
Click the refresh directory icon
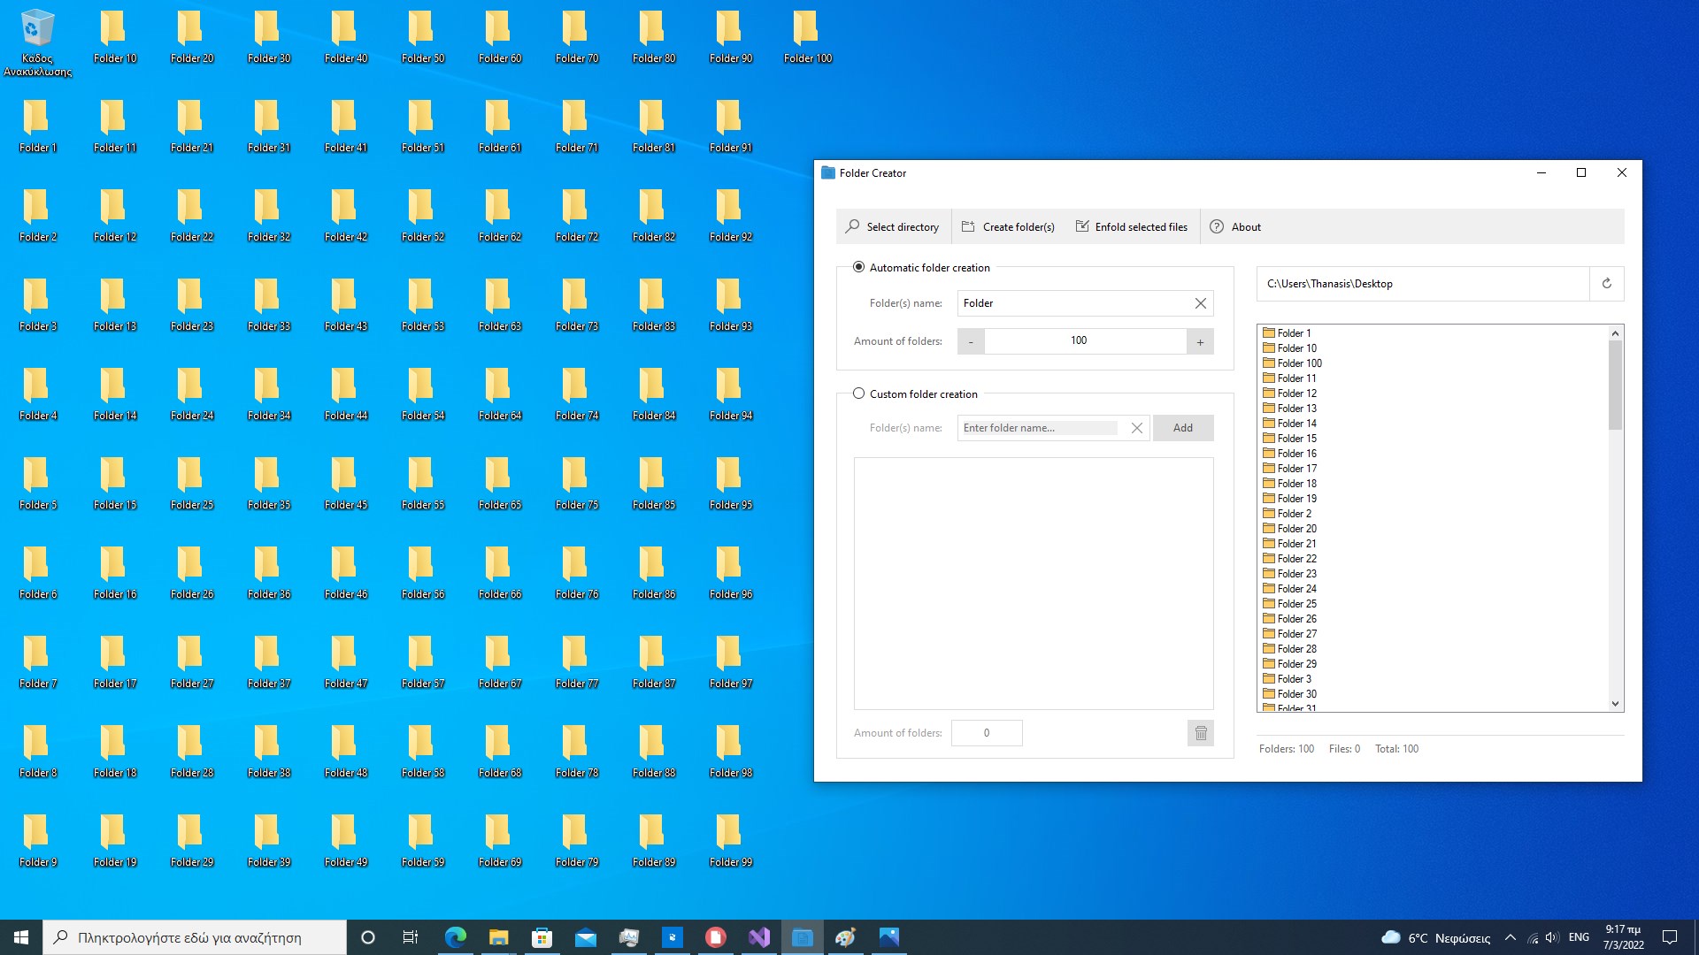(1606, 284)
